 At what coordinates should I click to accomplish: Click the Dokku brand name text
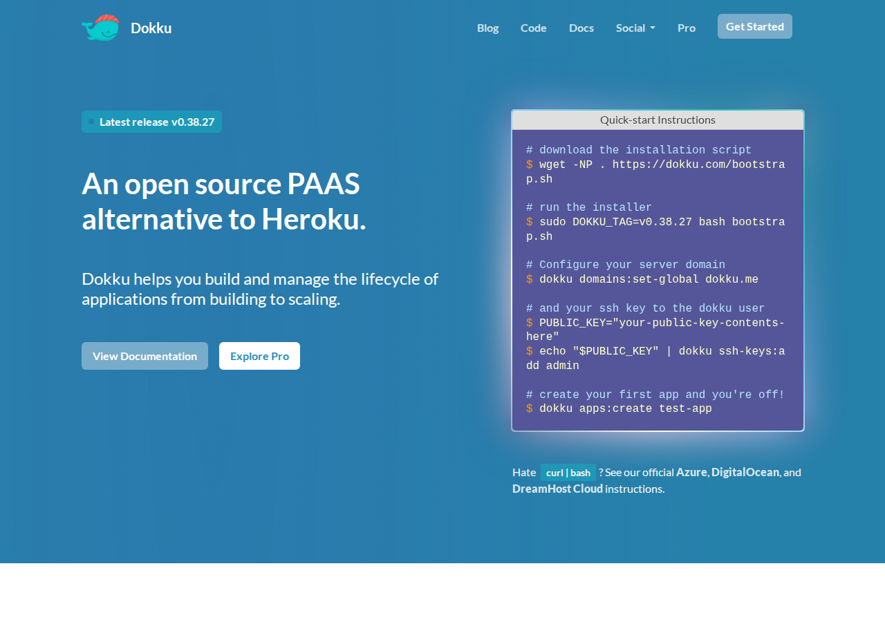(x=151, y=28)
